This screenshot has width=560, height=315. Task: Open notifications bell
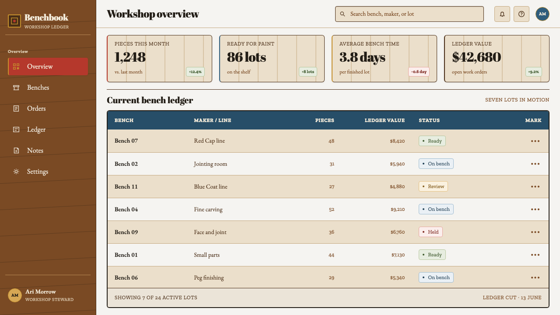tap(502, 14)
